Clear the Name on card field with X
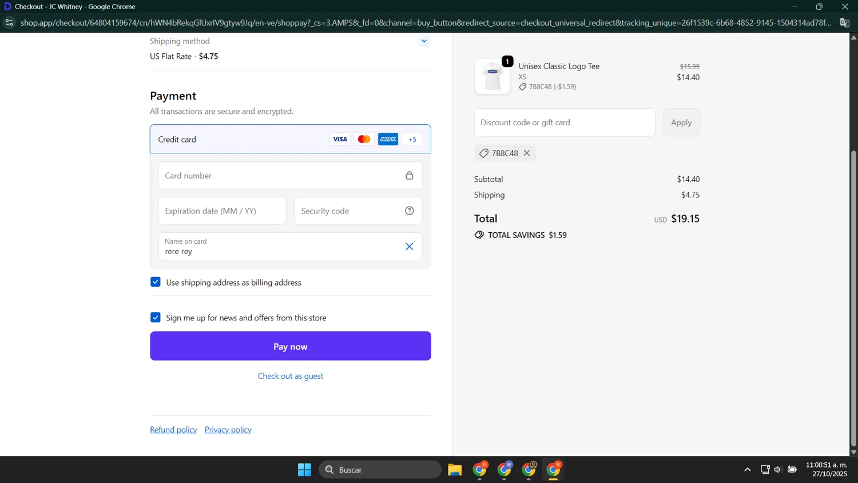 pos(410,247)
